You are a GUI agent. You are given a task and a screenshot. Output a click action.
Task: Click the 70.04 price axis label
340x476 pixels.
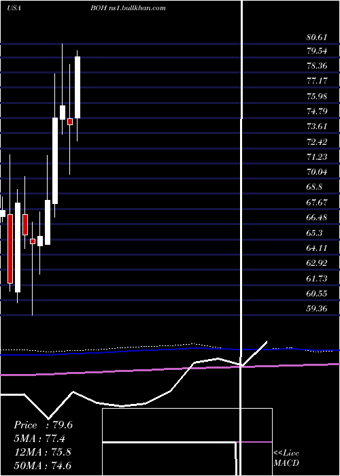click(x=317, y=172)
